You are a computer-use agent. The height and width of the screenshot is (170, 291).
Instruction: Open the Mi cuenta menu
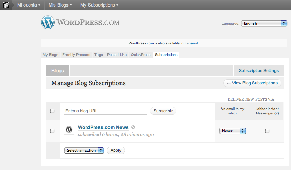(x=29, y=5)
